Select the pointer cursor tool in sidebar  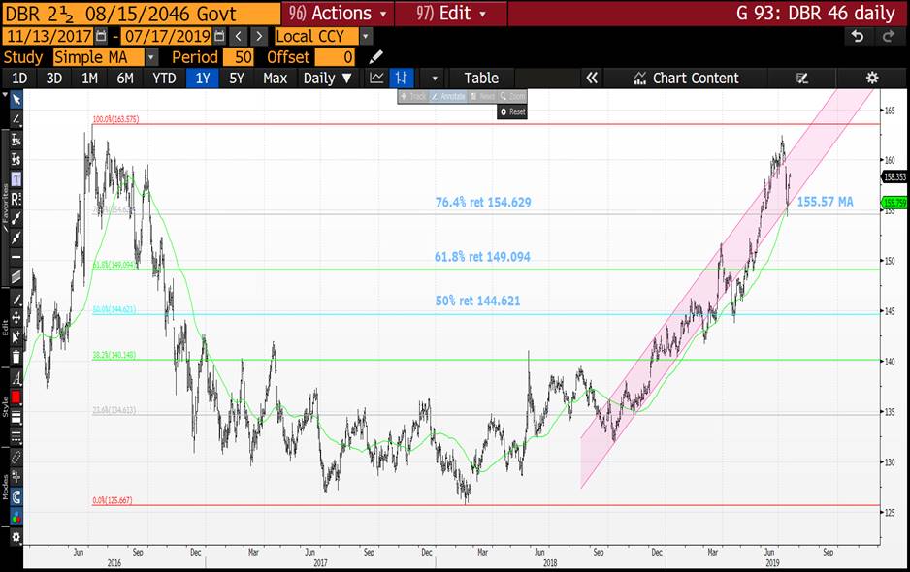16,100
